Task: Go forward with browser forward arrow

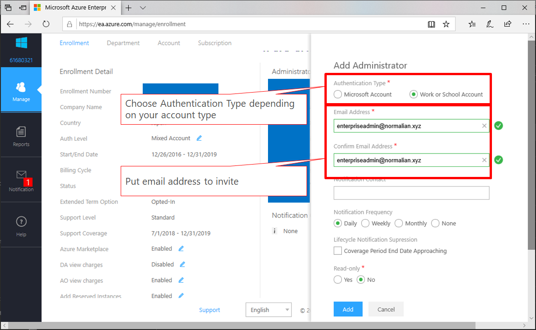Action: coord(28,24)
